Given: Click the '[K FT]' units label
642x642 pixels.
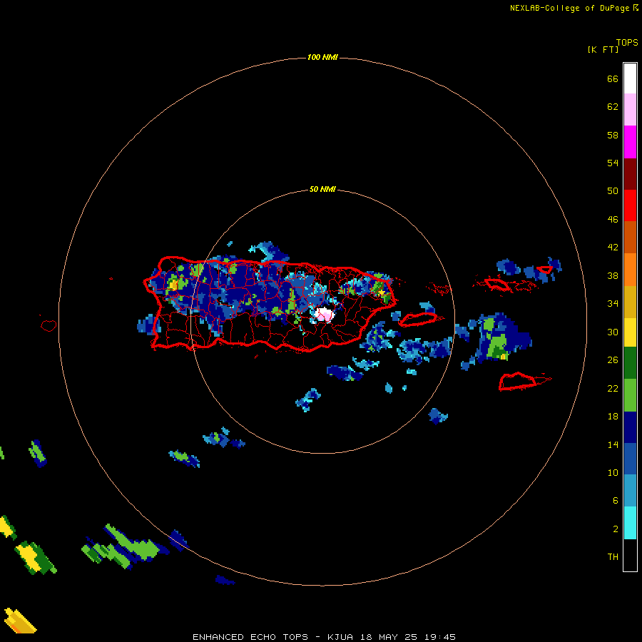Looking at the screenshot, I should 603,49.
